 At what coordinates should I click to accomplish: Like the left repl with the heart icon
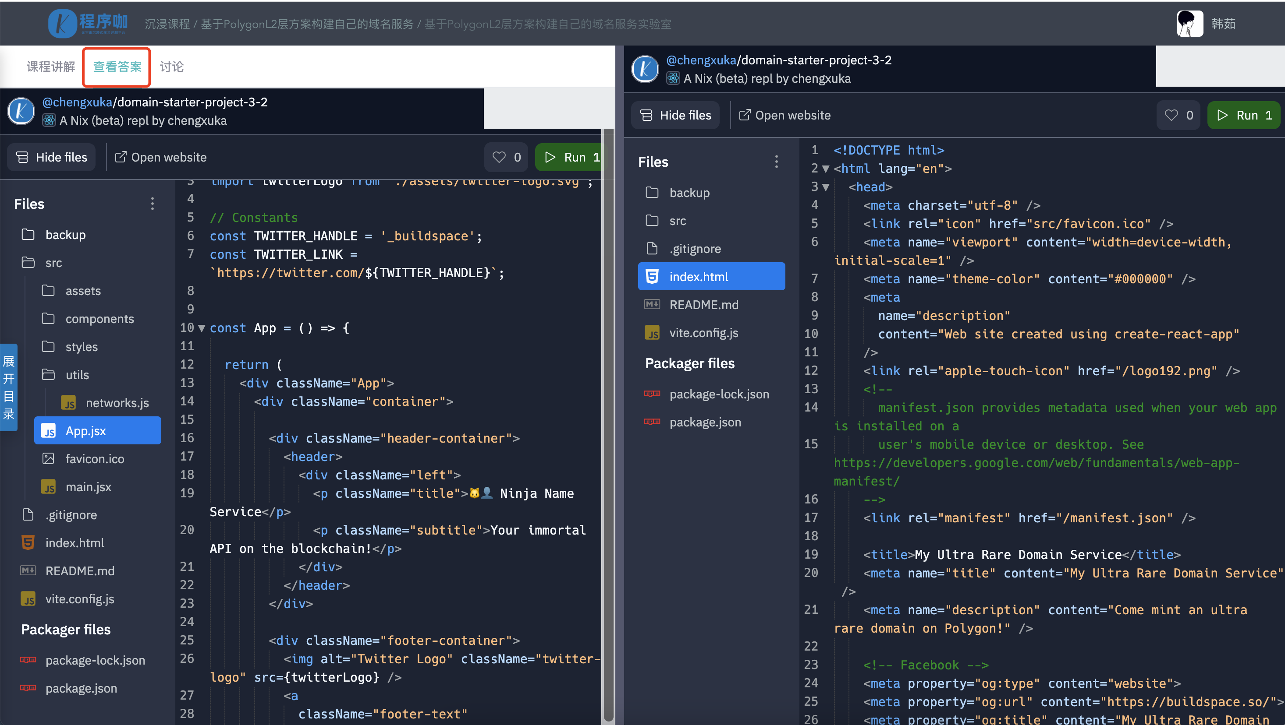pyautogui.click(x=506, y=158)
